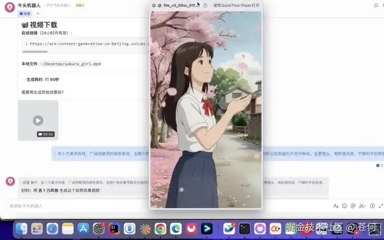
Task: Open the purple cat Dock app
Action: pyautogui.click(x=260, y=229)
